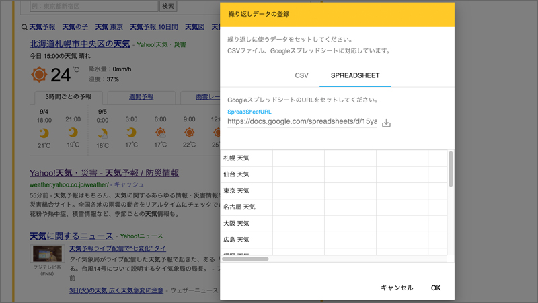Open the キャッシュ cached link
Screen dimensions: 538x303
click(x=128, y=184)
